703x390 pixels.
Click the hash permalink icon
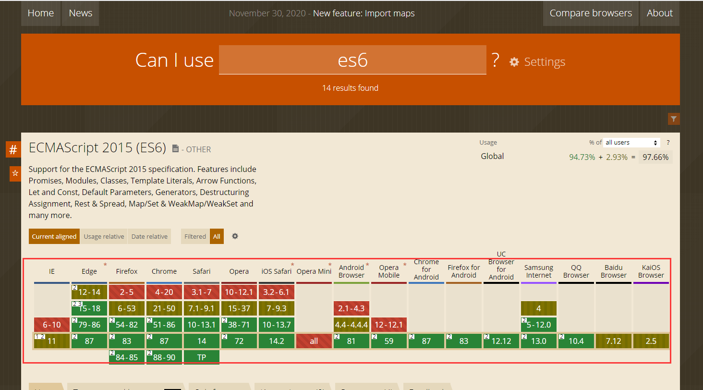13,149
